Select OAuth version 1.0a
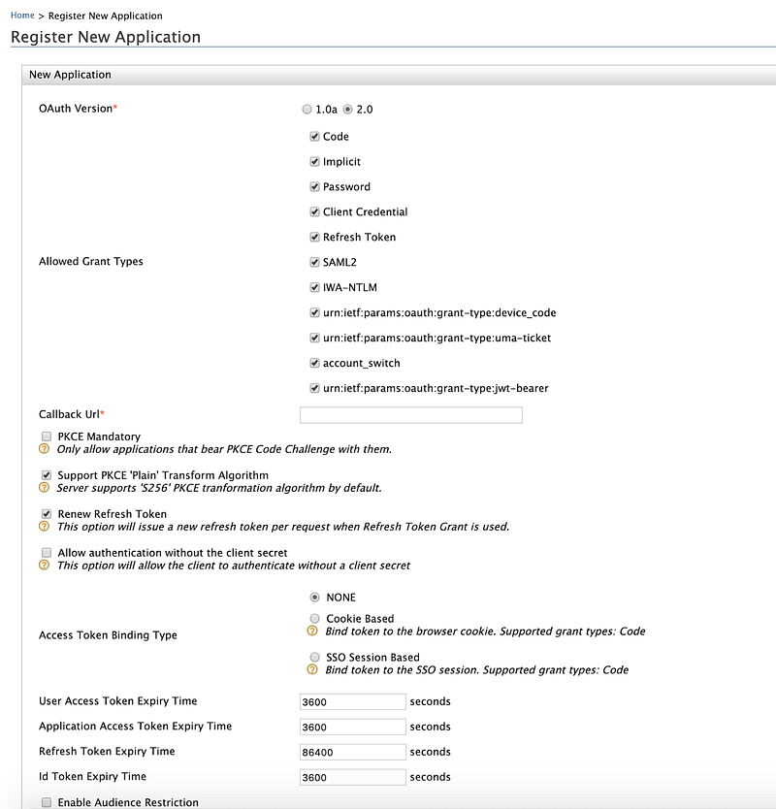The width and height of the screenshot is (776, 809). point(307,110)
